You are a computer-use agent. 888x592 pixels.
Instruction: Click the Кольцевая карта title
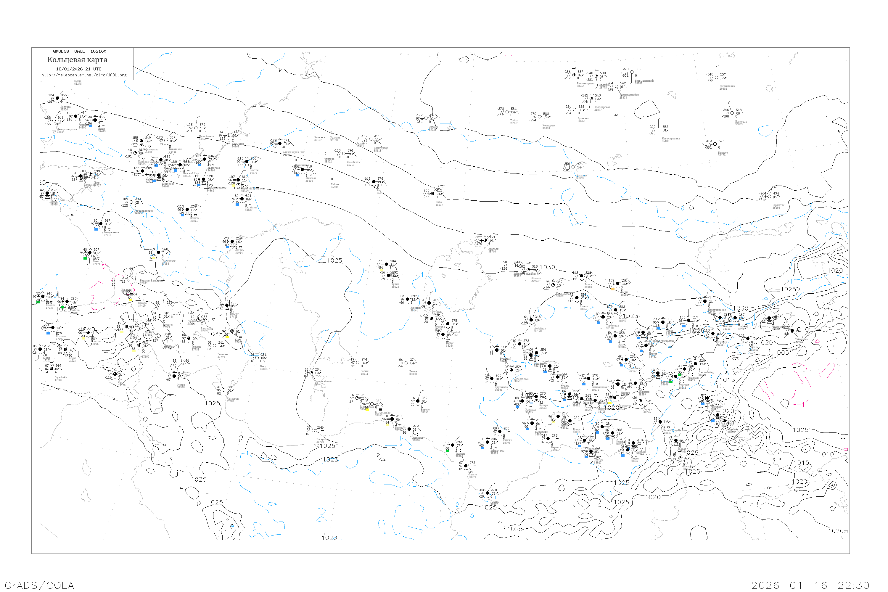77,60
